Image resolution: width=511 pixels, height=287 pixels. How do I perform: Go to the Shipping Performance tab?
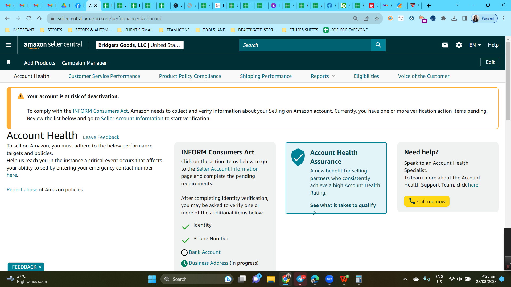(266, 76)
